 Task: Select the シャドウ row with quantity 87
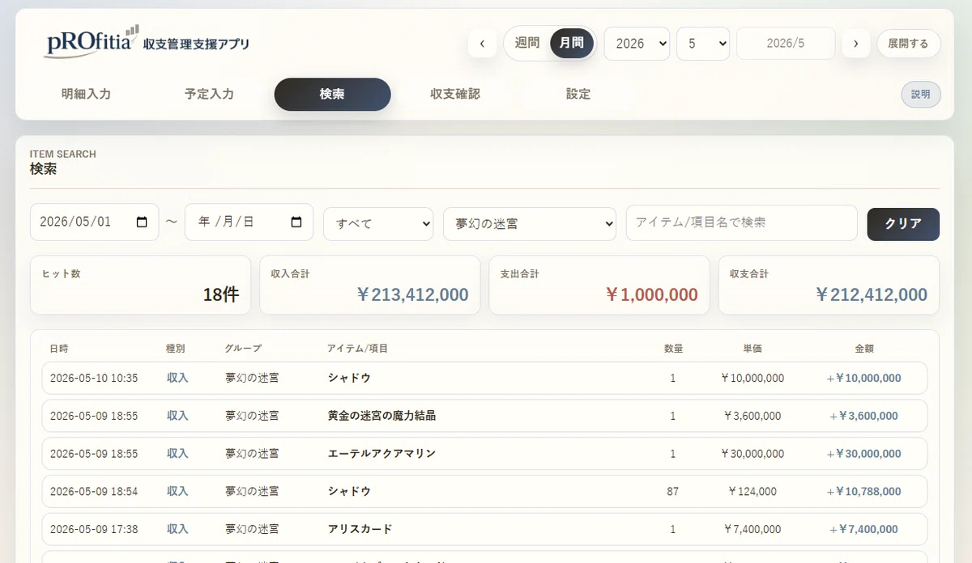[x=484, y=491]
